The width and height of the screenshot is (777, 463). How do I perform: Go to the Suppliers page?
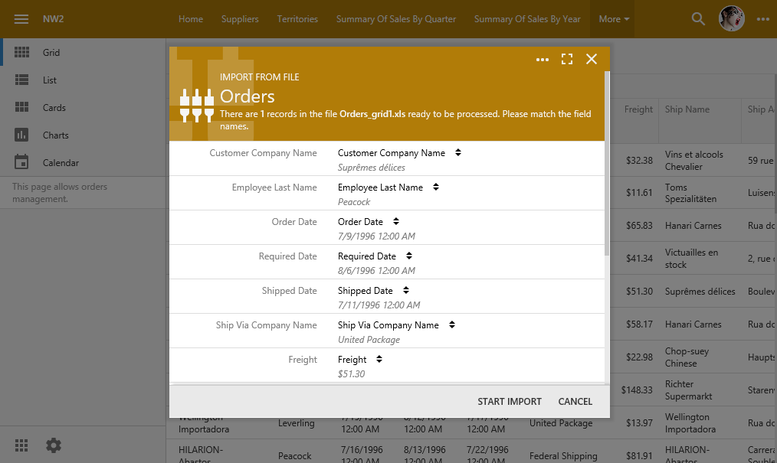click(x=240, y=19)
